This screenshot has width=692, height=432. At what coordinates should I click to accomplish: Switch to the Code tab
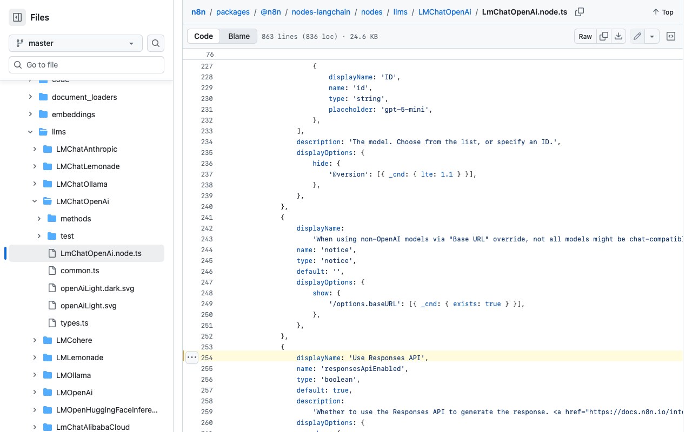204,36
